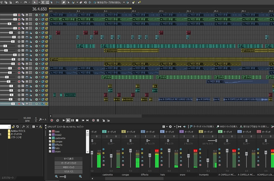Select the Audio FX (オーディオ FX) folder
Image resolution: width=274 pixels, height=181 pixels.
point(15,134)
